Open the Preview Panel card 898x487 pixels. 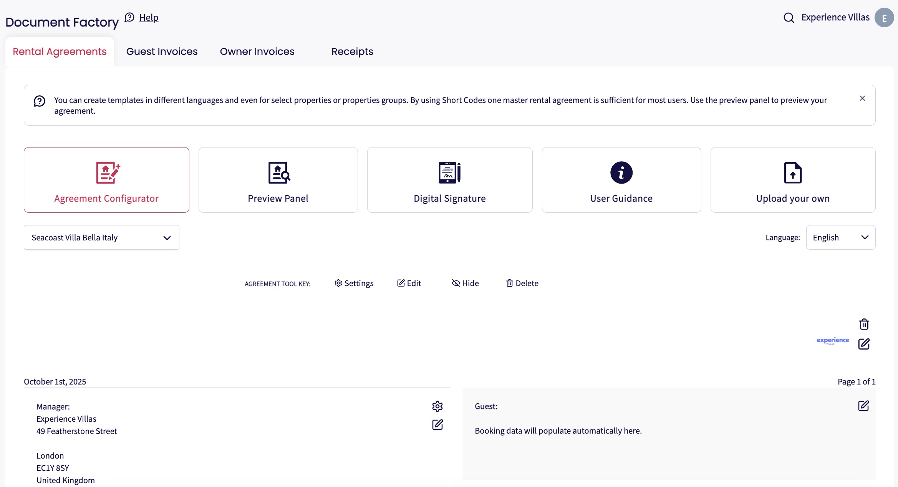click(278, 180)
